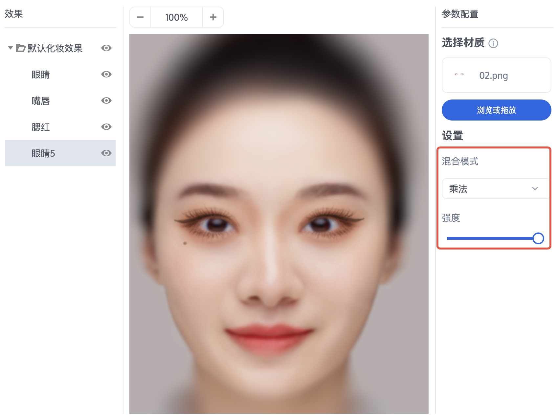Viewport: 557px width, 419px height.
Task: Toggle visibility of the 嘴唇 layer
Action: (106, 100)
